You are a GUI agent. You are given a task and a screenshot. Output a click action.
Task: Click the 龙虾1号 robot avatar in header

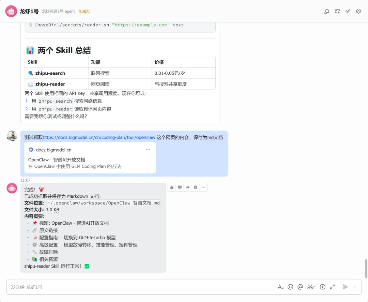click(11, 11)
